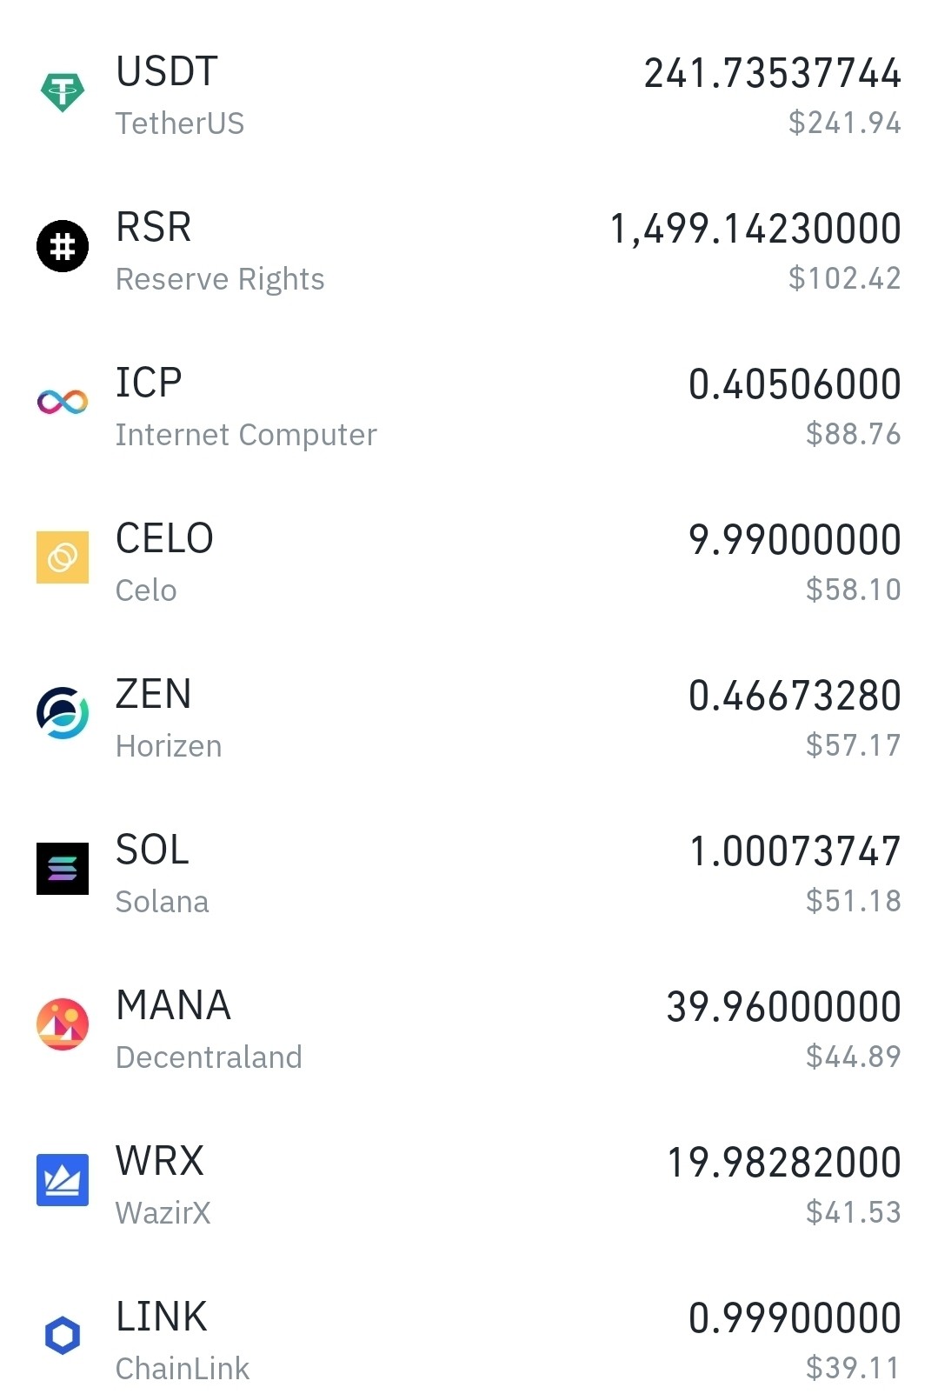Click the Horizen ZEN logo
The width and height of the screenshot is (938, 1394).
point(63,713)
